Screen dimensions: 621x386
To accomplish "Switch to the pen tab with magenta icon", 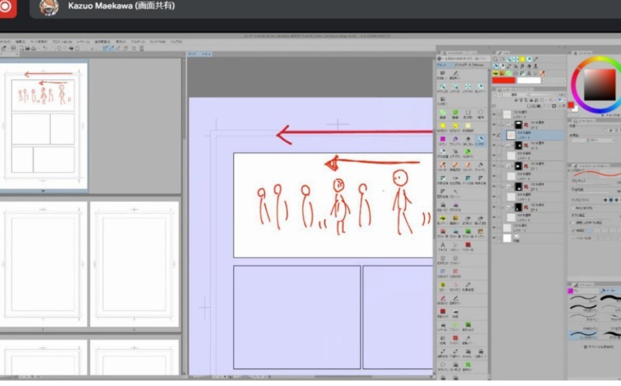I will (x=582, y=291).
